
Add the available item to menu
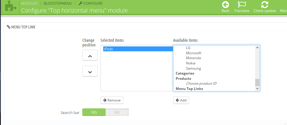pyautogui.click(x=181, y=100)
